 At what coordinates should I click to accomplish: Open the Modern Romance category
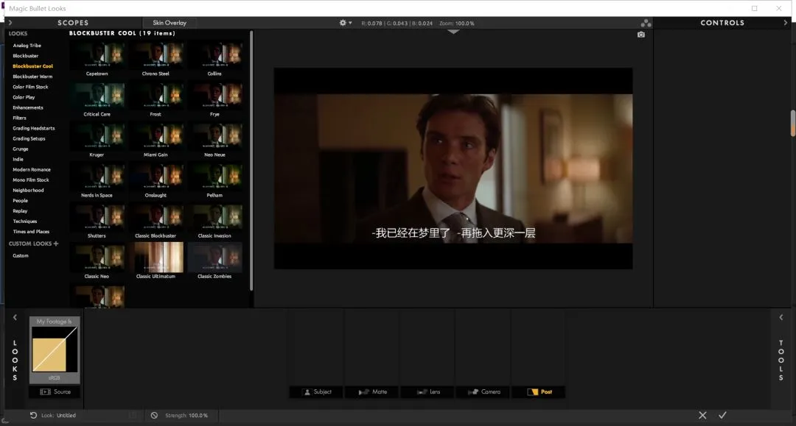pyautogui.click(x=32, y=170)
